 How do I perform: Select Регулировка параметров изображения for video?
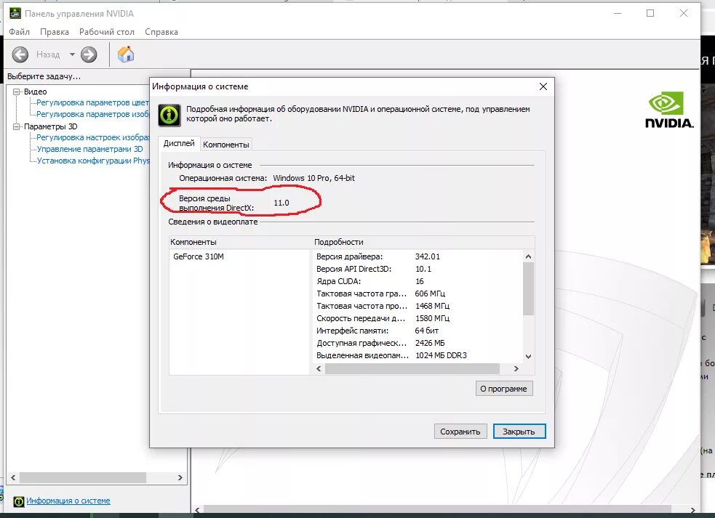click(x=92, y=114)
